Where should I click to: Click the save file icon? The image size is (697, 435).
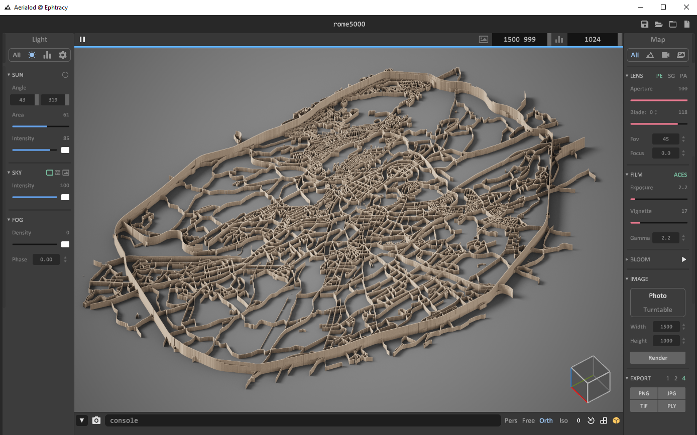(645, 24)
